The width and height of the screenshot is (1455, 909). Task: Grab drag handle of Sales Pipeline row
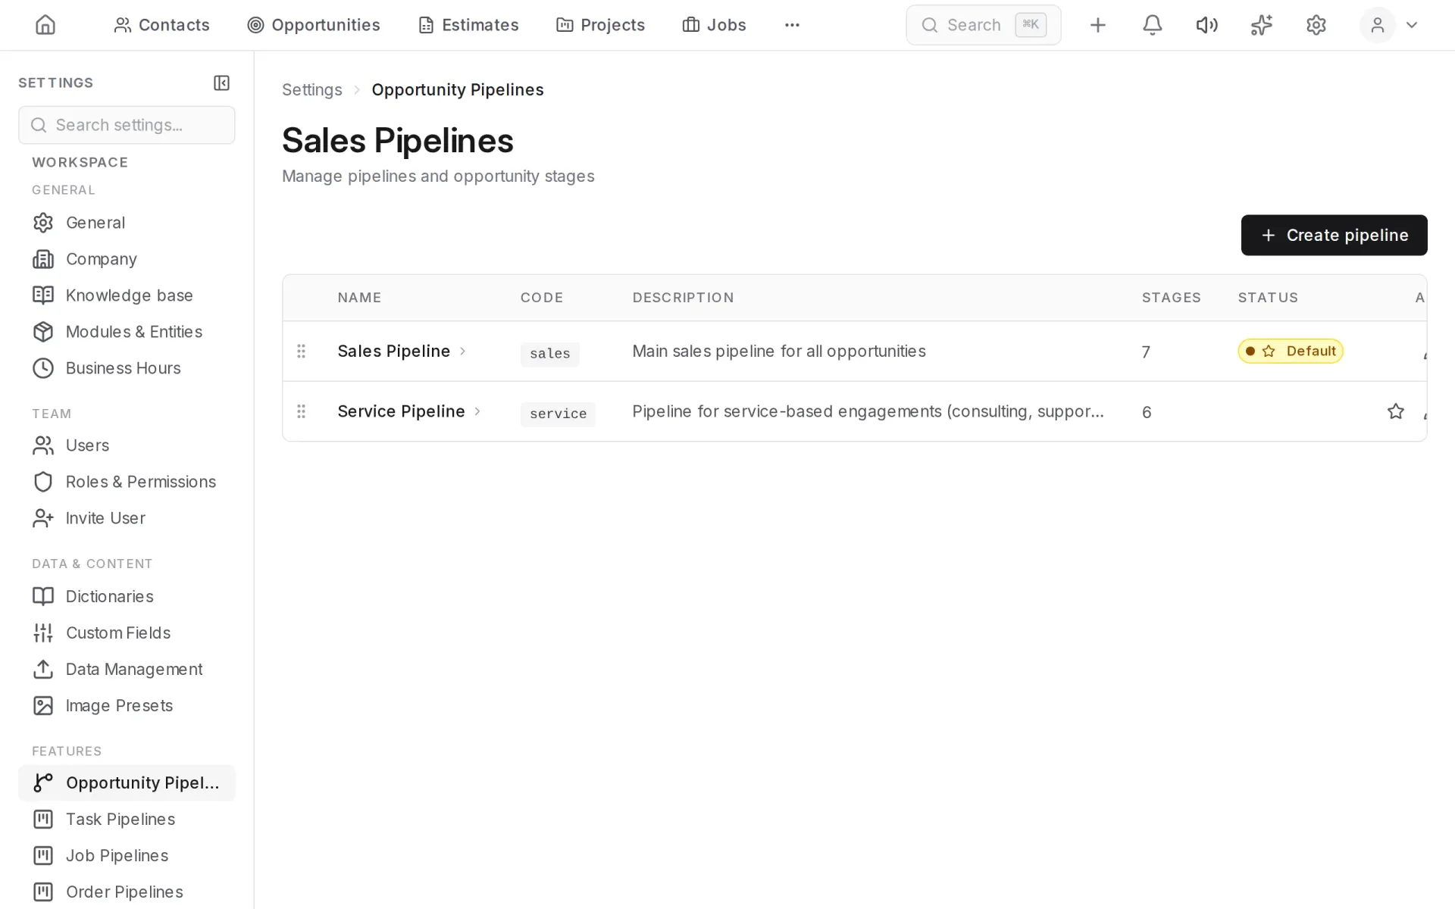[301, 351]
